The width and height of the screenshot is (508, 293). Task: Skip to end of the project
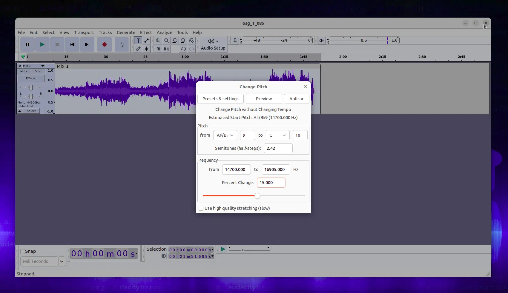point(87,44)
